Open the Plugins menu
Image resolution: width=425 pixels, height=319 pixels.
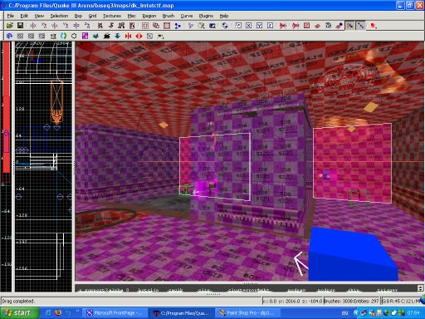click(x=206, y=16)
